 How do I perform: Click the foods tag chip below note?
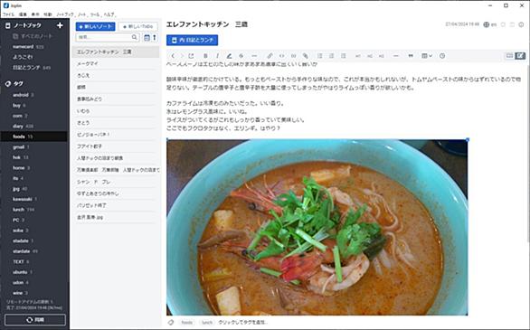pos(186,322)
